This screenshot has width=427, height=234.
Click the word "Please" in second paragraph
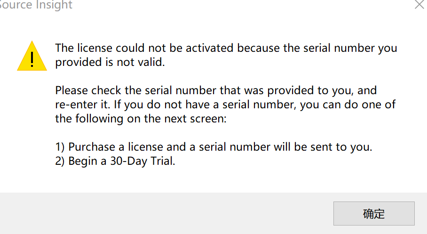71,90
